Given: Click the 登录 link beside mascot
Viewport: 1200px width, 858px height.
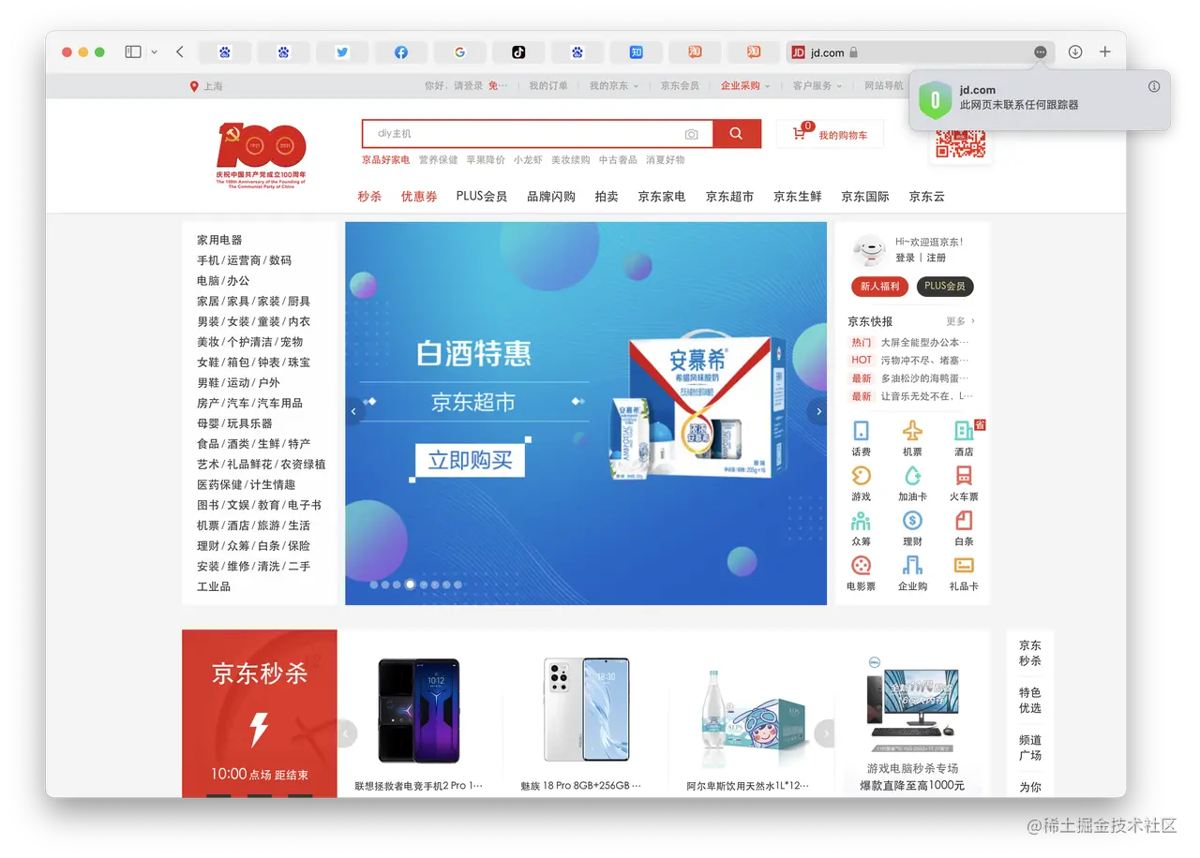Looking at the screenshot, I should pos(905,258).
